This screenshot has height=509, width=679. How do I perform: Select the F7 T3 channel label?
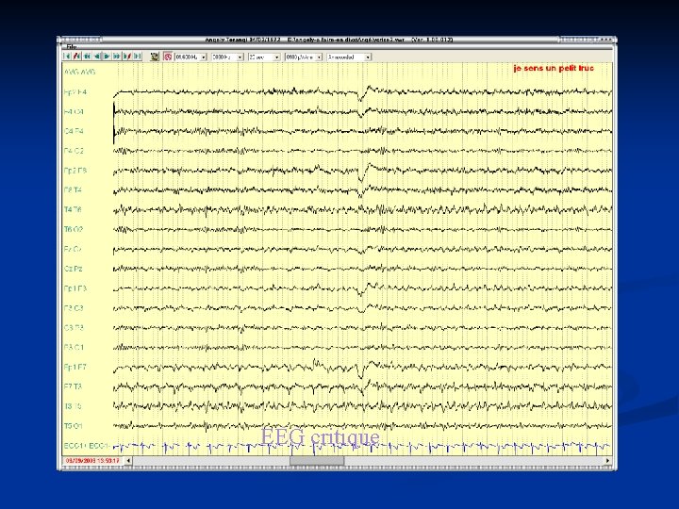pos(73,386)
